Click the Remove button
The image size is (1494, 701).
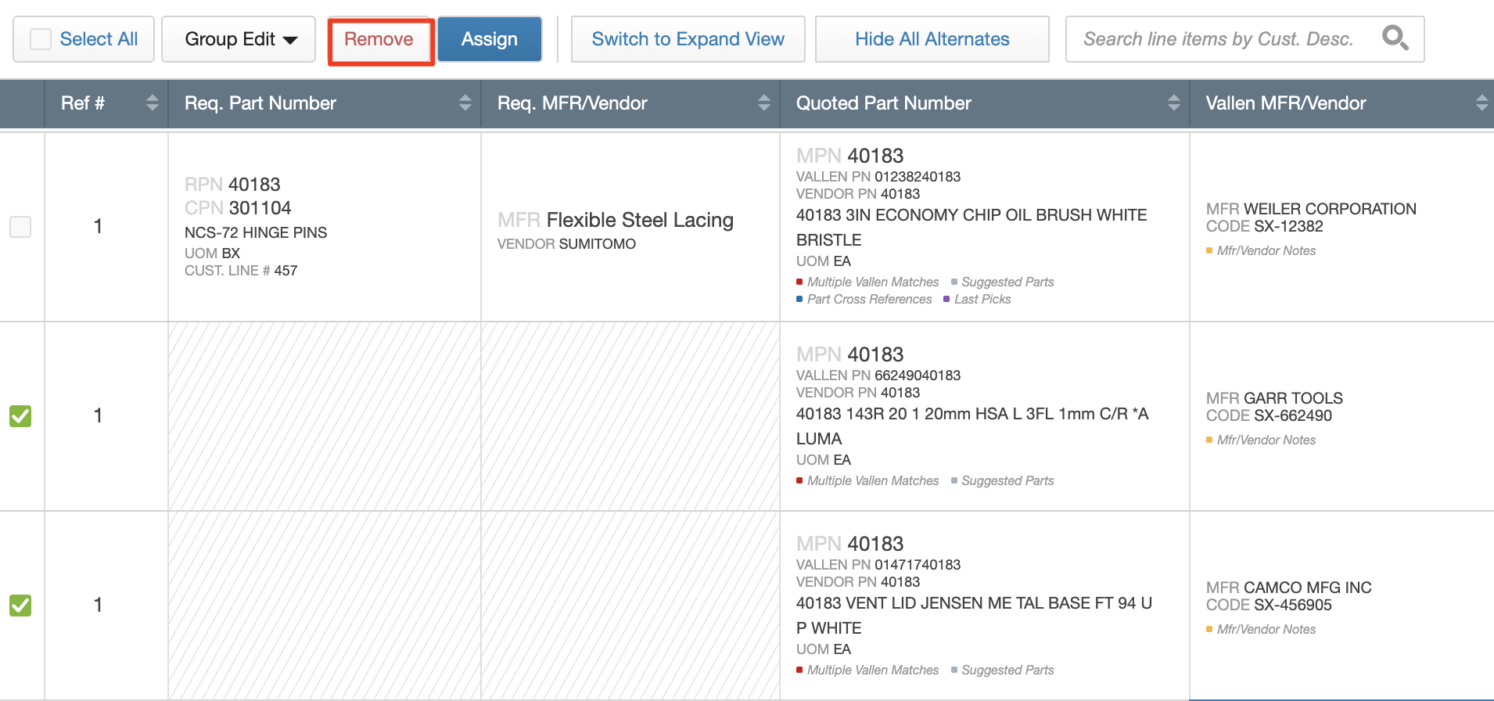379,39
